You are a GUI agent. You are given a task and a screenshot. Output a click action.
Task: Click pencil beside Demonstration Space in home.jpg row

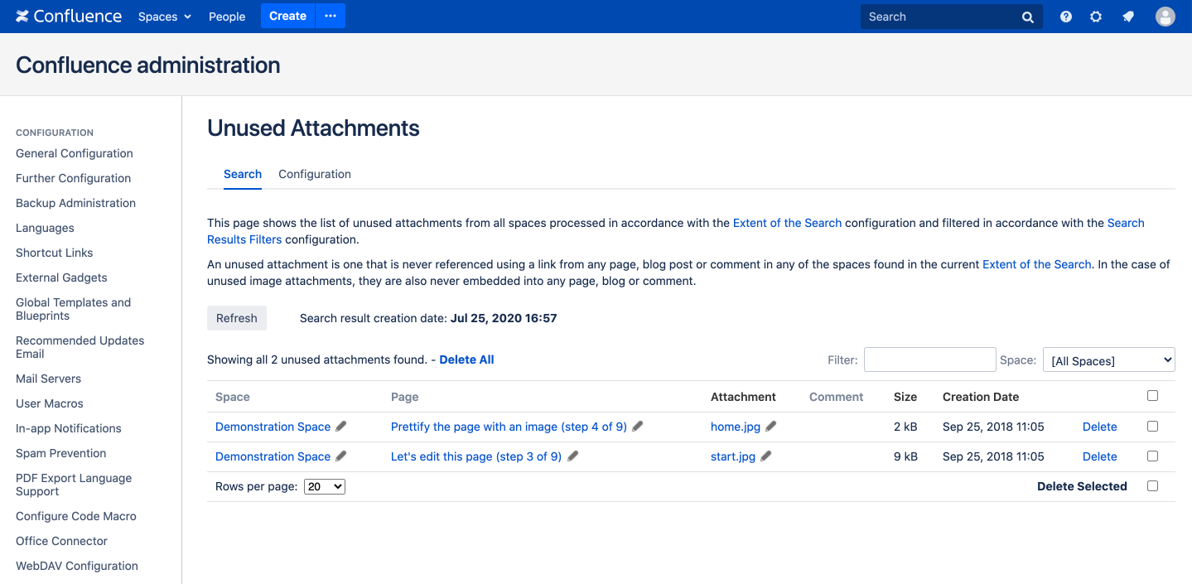click(341, 426)
